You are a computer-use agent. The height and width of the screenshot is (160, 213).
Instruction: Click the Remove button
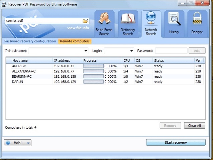[170, 126]
